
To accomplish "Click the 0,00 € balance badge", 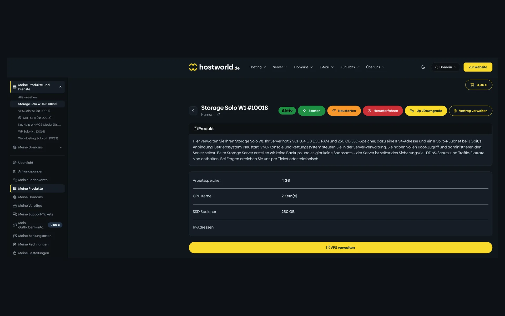I will (x=55, y=225).
